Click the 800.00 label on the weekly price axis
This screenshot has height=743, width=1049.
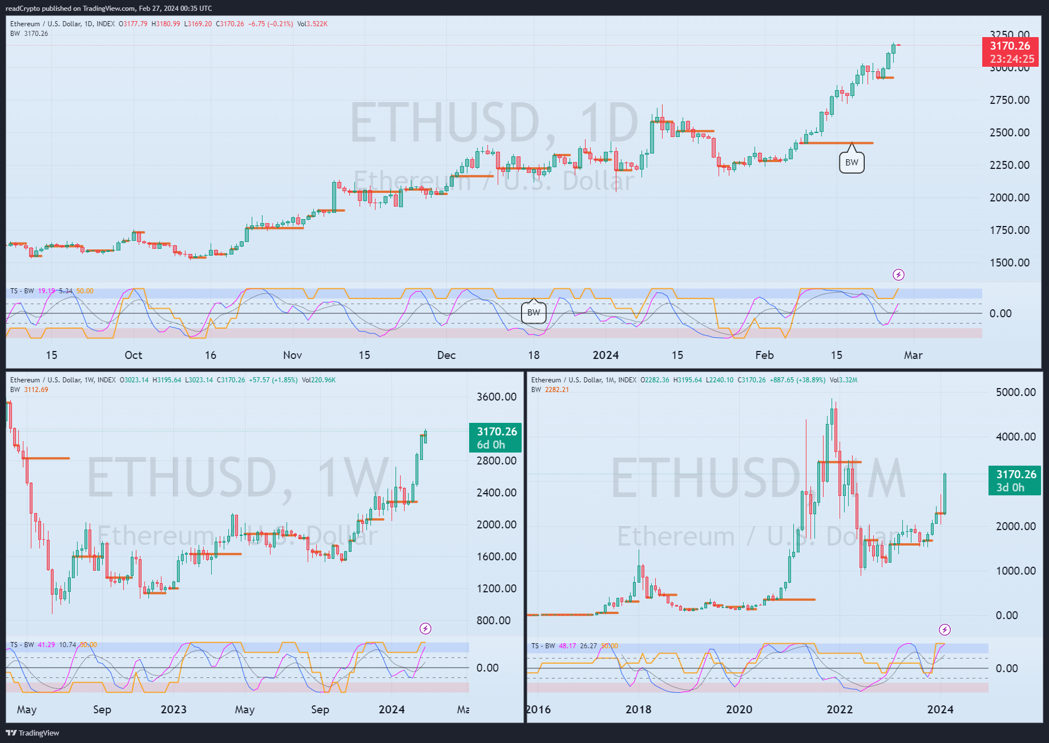click(x=494, y=620)
